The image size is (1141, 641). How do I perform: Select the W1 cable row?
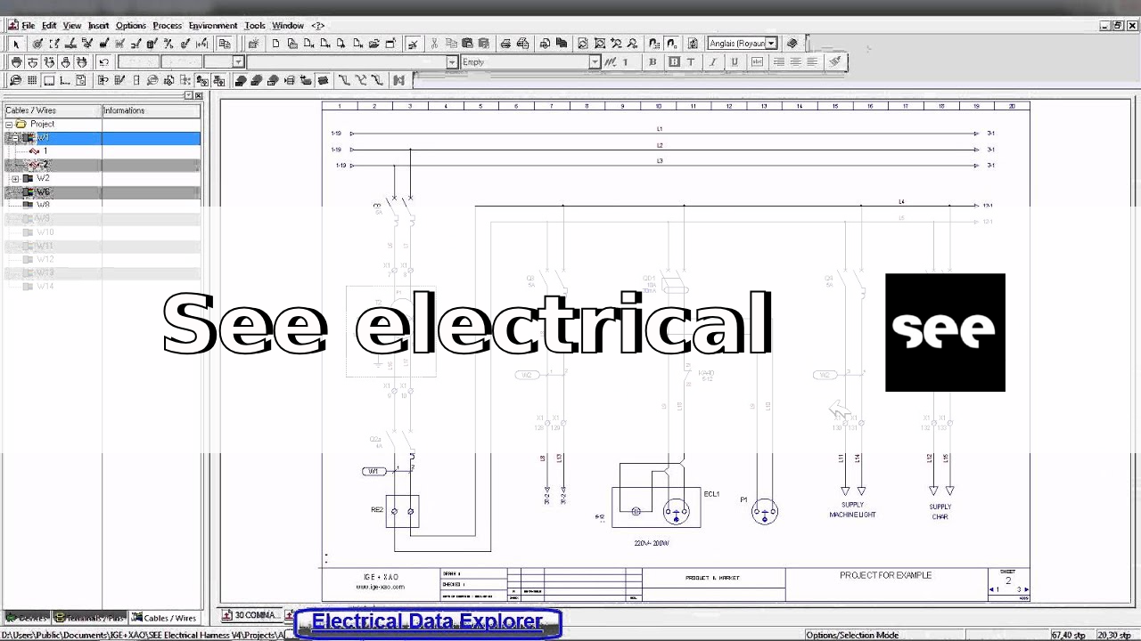click(x=103, y=138)
